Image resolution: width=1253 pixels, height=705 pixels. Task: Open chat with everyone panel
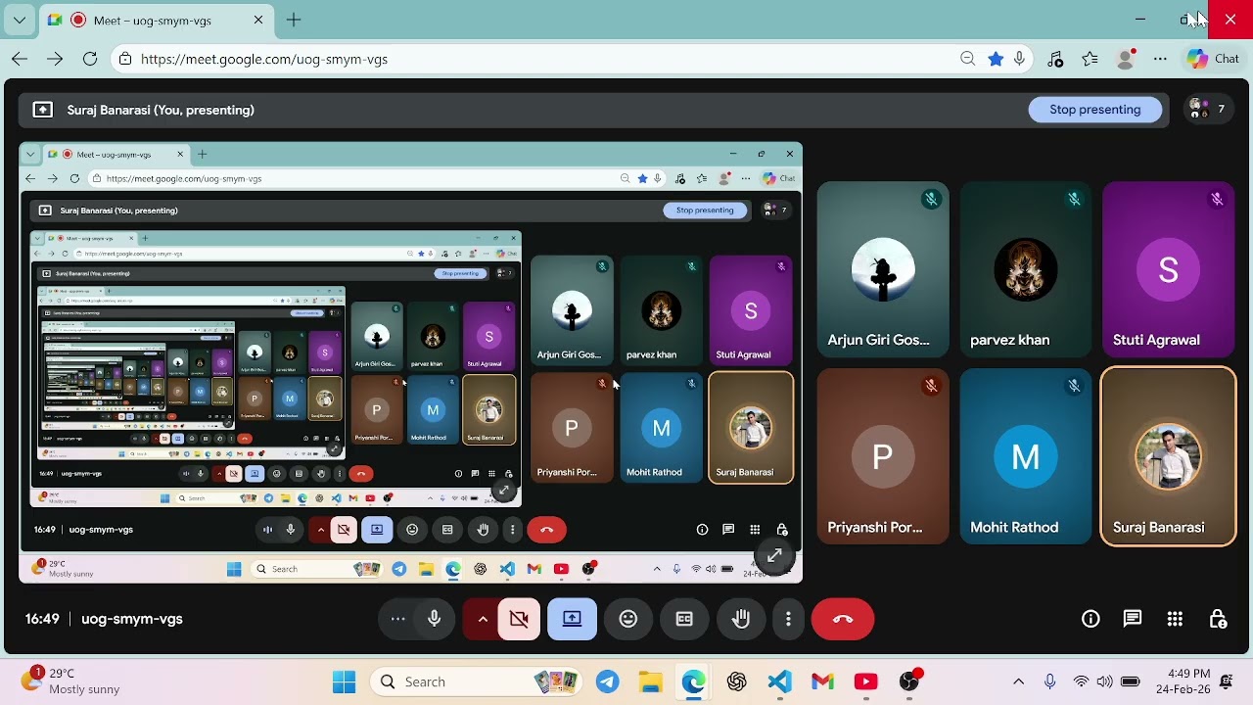[x=1133, y=619]
